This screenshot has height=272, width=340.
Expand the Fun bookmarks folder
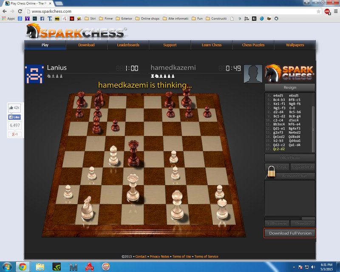click(197, 19)
